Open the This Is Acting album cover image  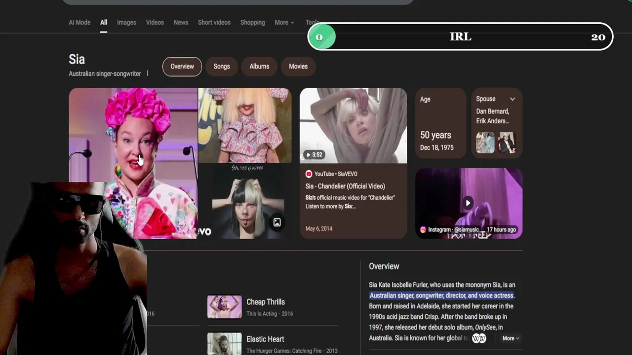click(x=245, y=202)
